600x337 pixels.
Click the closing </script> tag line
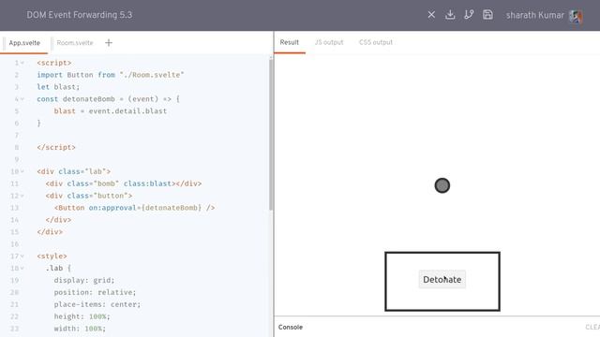56,148
